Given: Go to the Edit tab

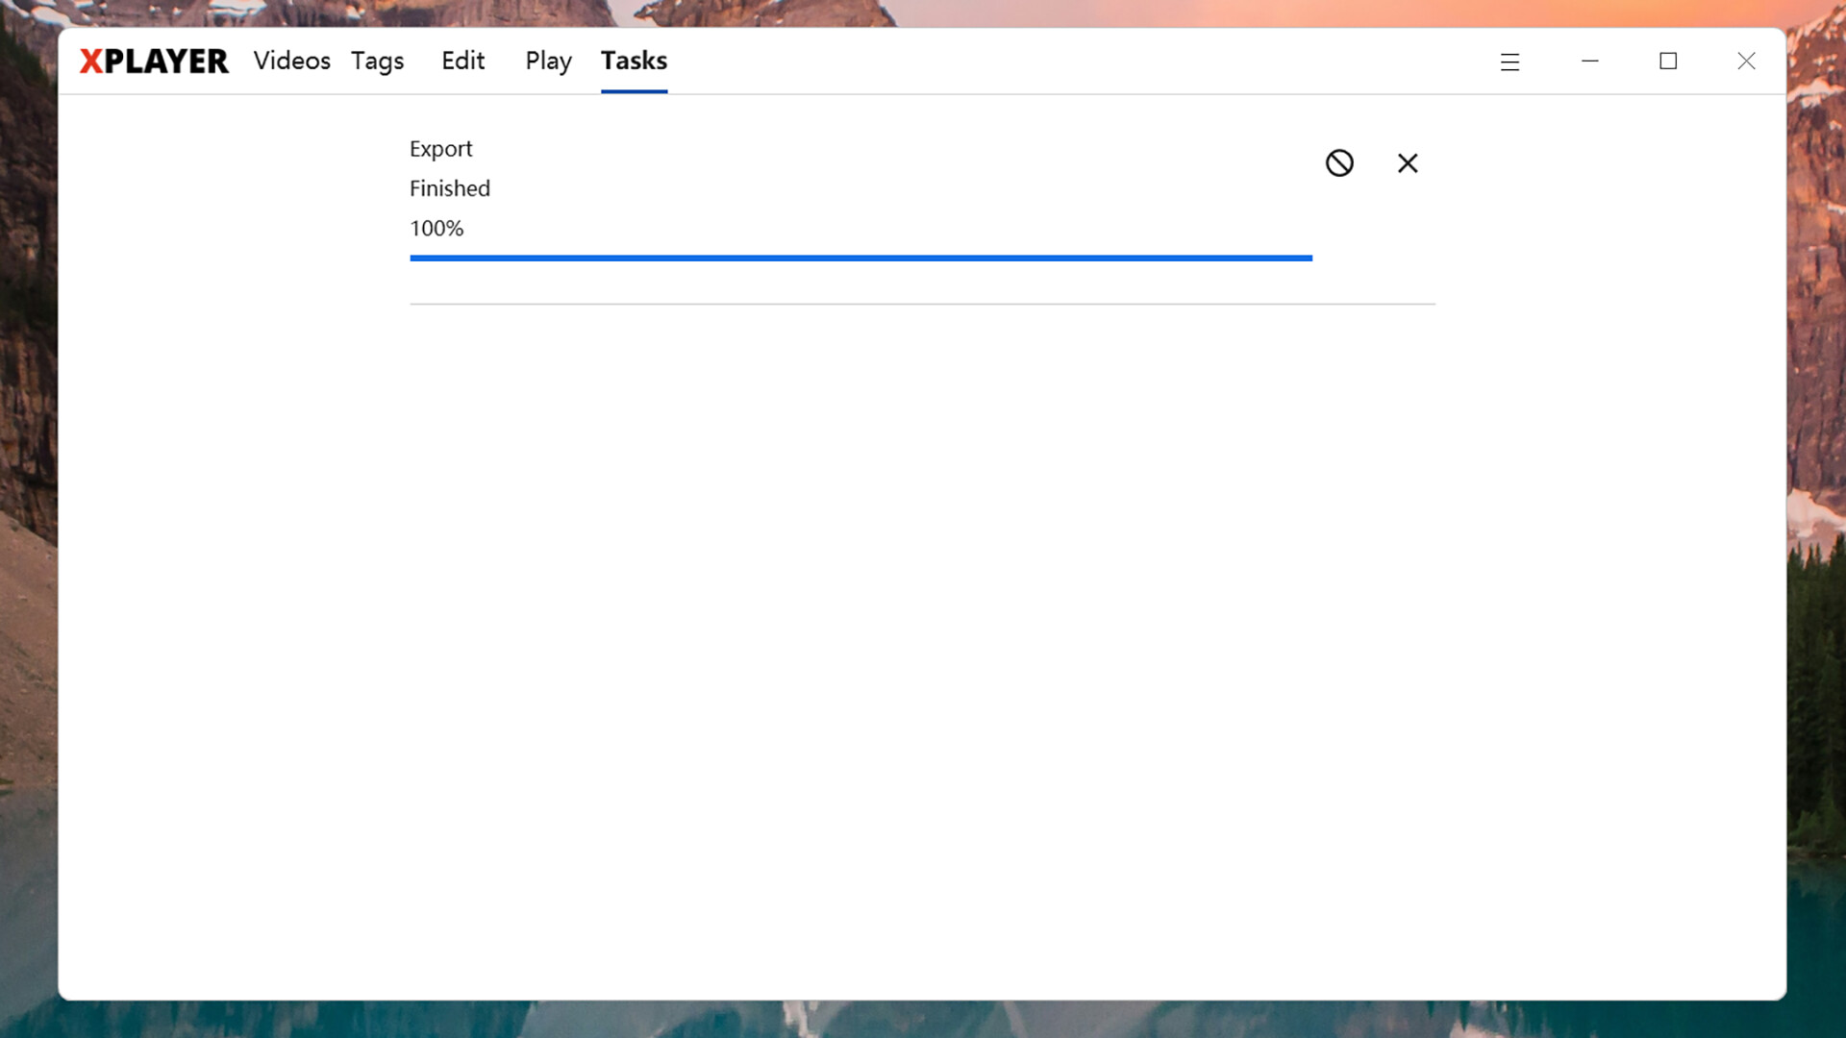Looking at the screenshot, I should pyautogui.click(x=462, y=61).
